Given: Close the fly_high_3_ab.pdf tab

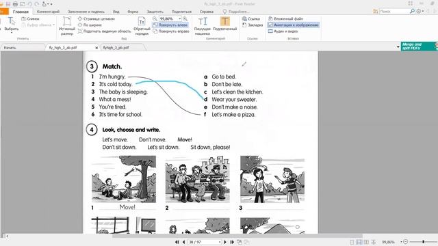Looking at the screenshot, I should (x=96, y=48).
